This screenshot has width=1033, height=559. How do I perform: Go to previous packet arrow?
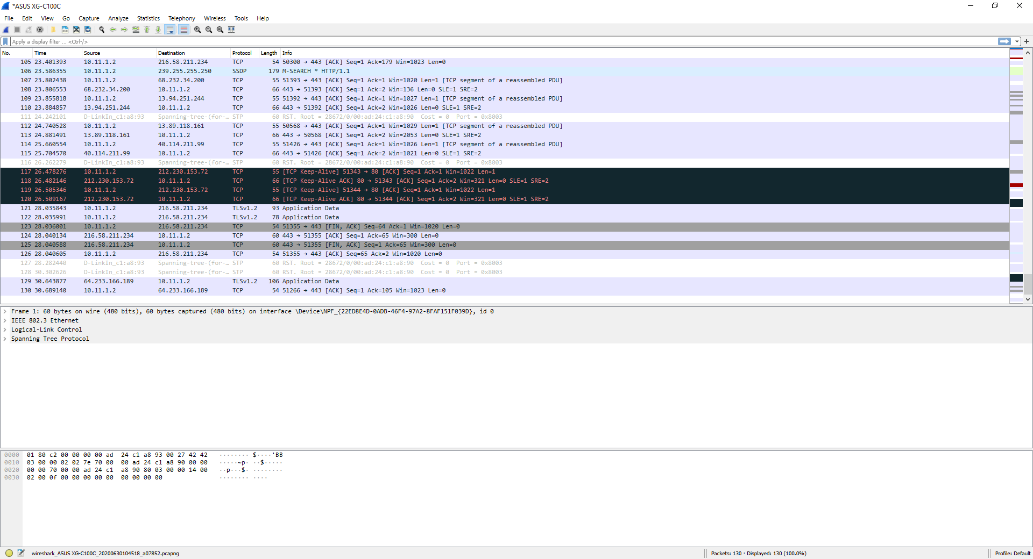tap(113, 30)
